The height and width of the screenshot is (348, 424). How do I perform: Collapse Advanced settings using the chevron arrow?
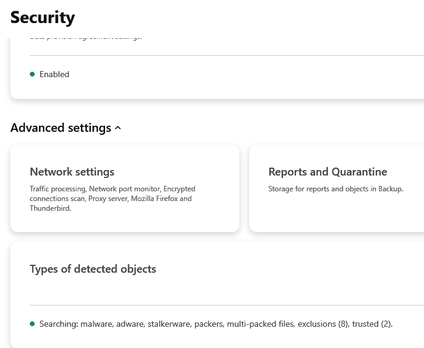coord(118,128)
